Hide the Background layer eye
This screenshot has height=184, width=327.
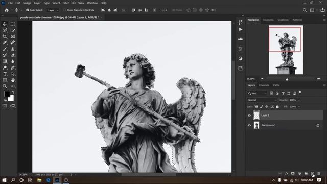[x=249, y=125]
